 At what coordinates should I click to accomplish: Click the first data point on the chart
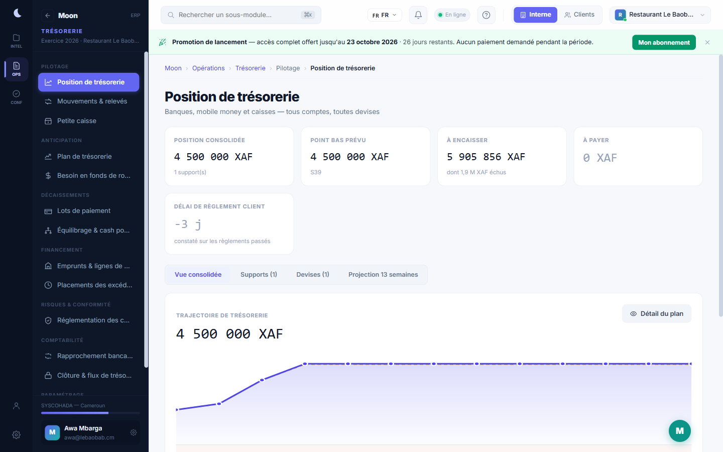177,410
